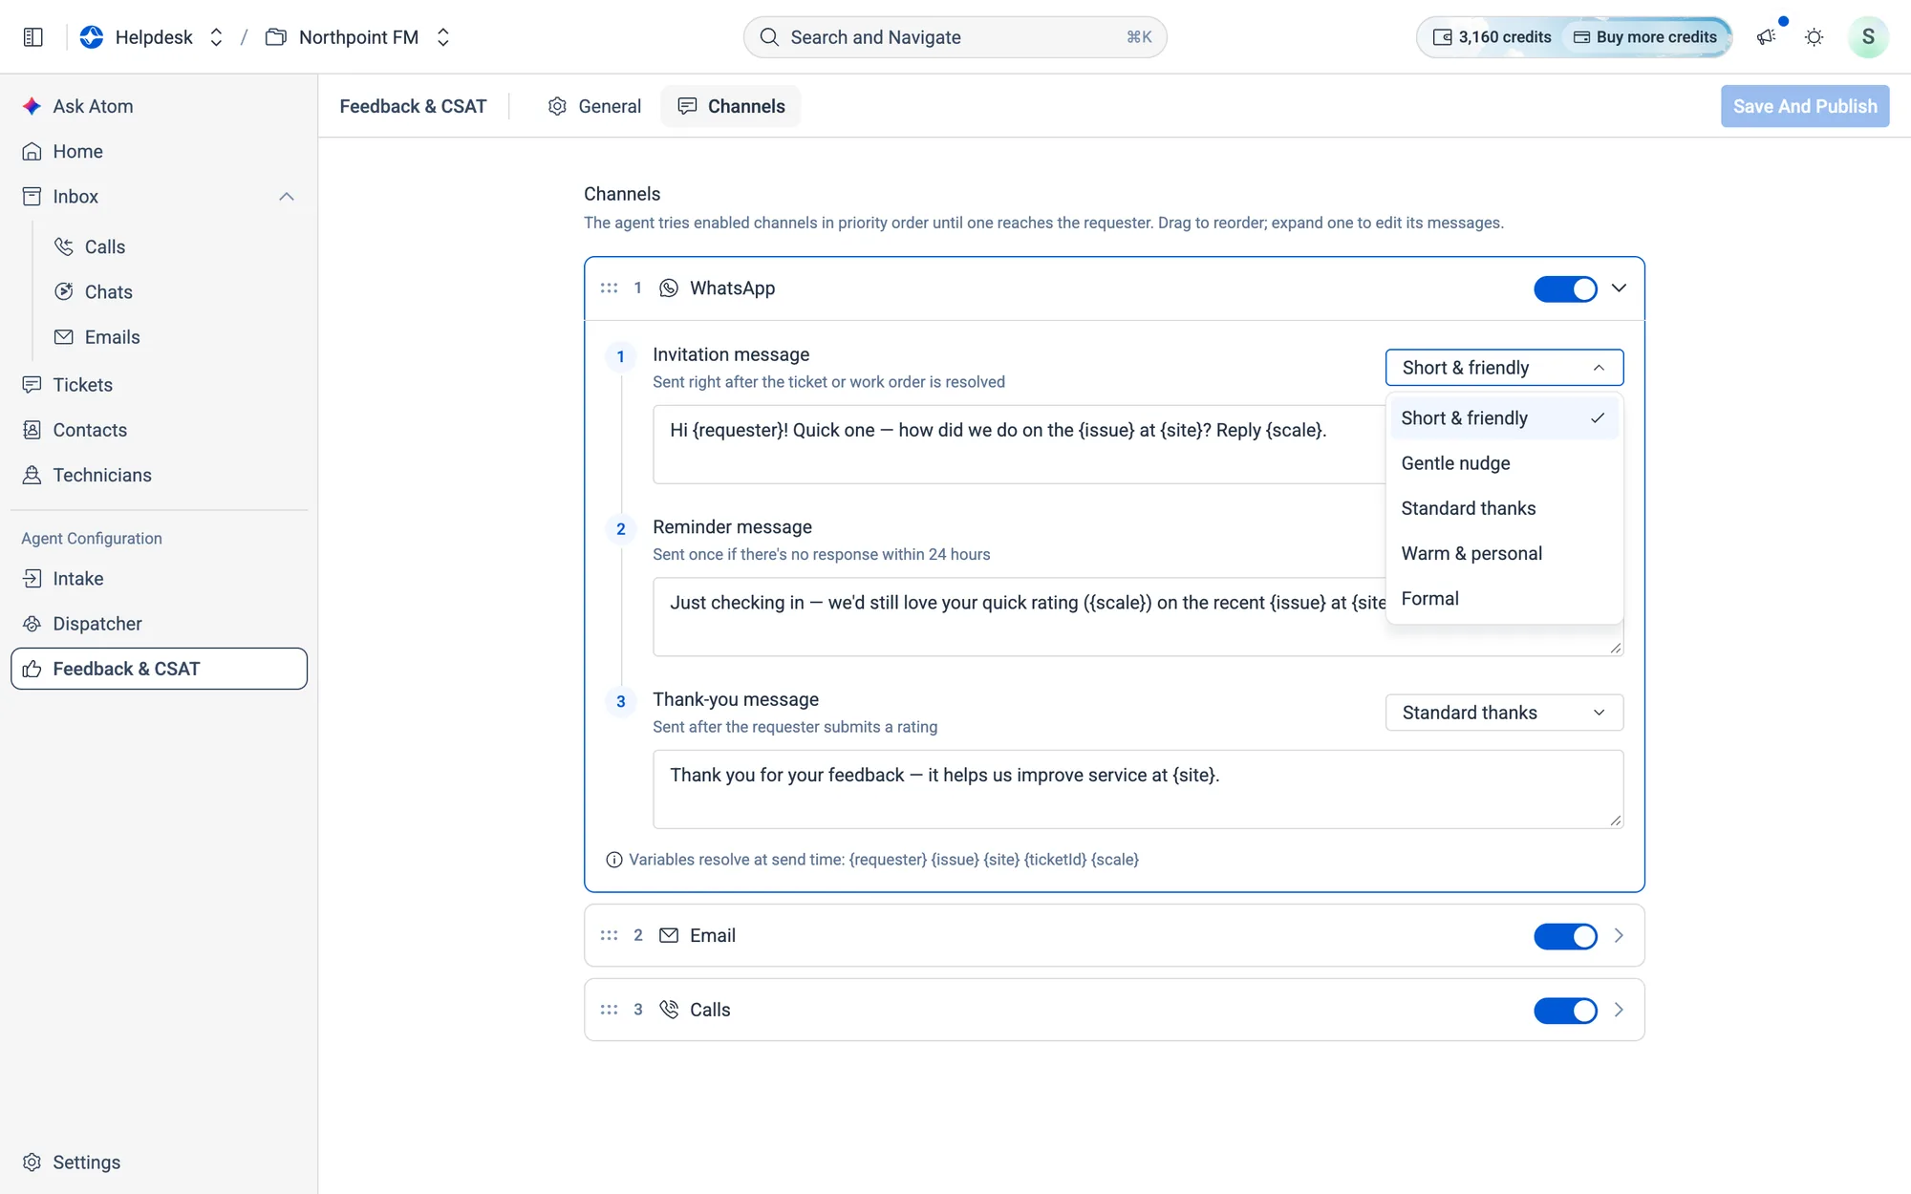Collapse the WhatsApp channel section
Image resolution: width=1911 pixels, height=1194 pixels.
coord(1619,288)
